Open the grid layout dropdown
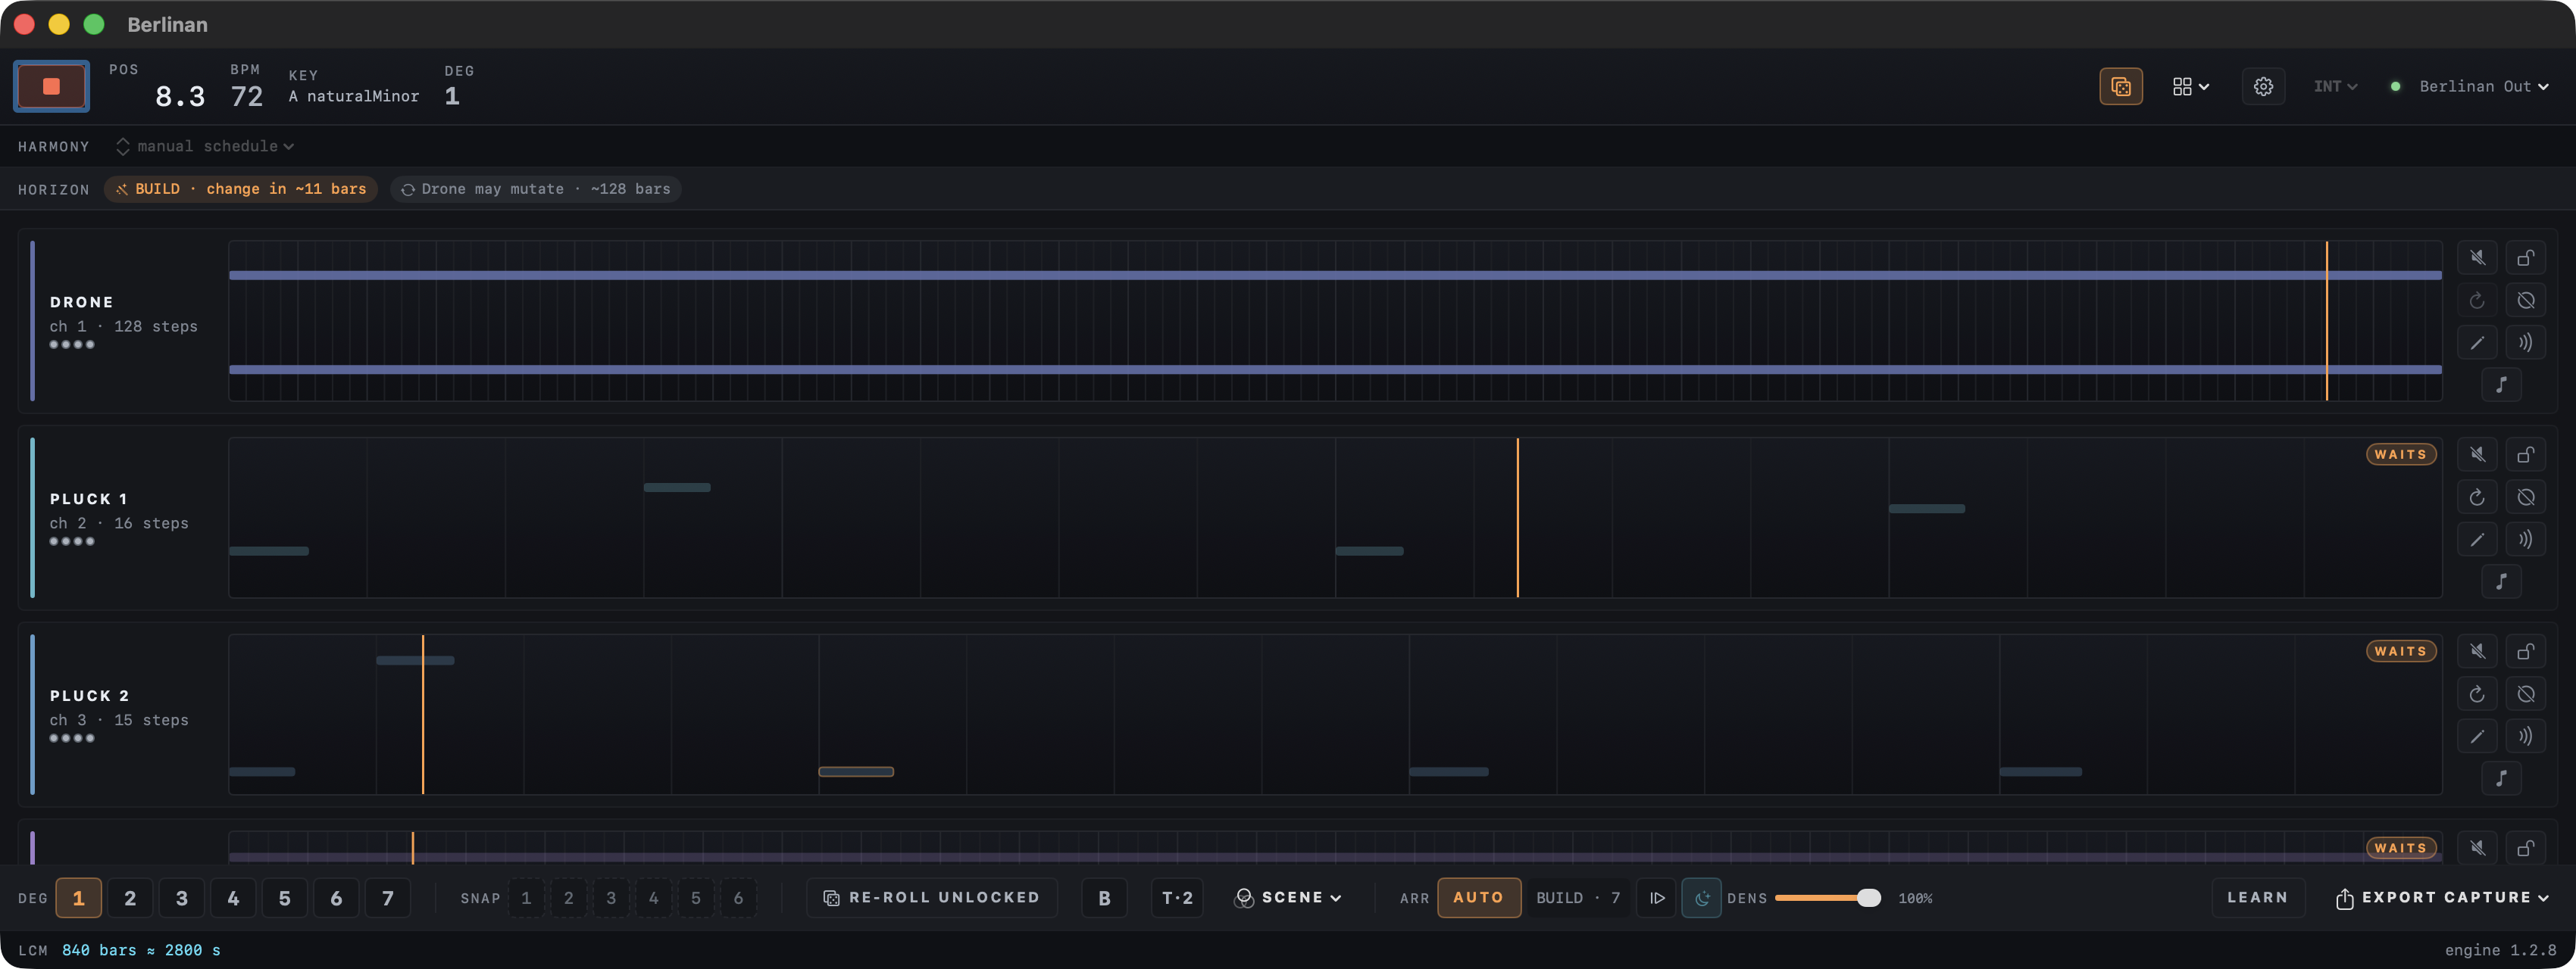The image size is (2576, 969). (x=2191, y=87)
